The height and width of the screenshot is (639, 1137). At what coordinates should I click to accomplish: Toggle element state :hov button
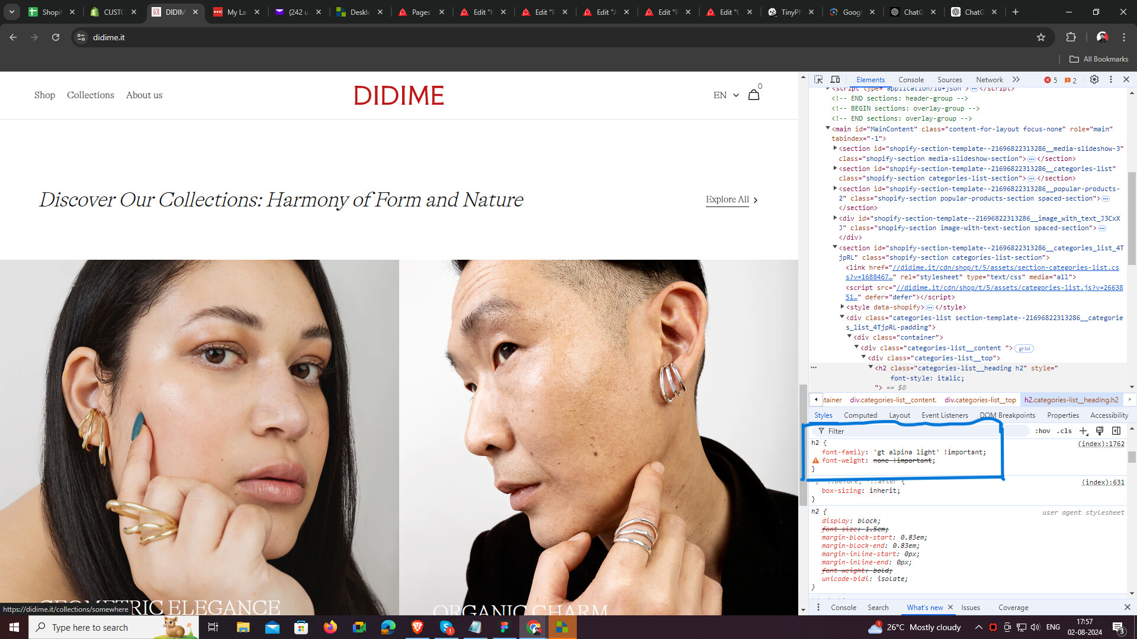pyautogui.click(x=1043, y=431)
